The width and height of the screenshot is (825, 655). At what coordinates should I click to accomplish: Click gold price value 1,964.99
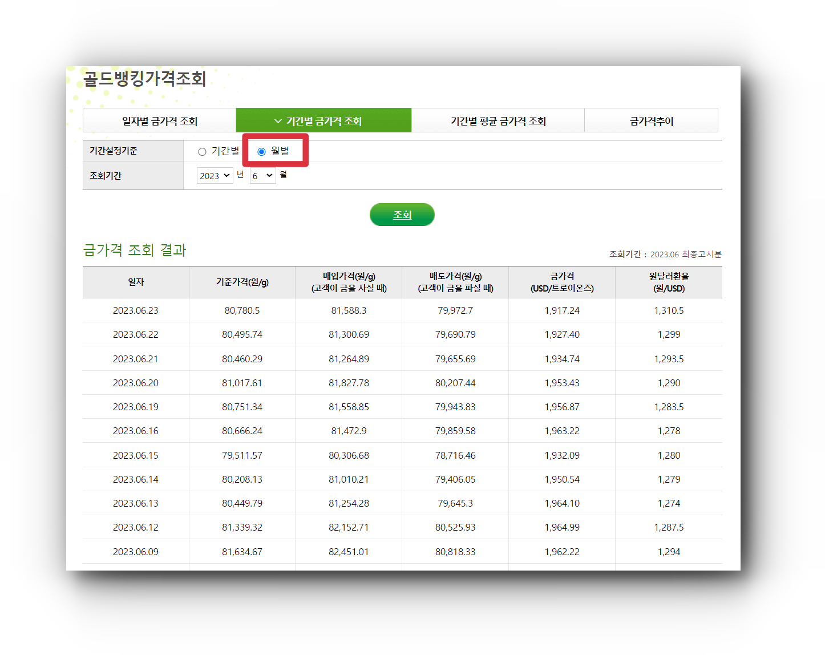point(562,527)
